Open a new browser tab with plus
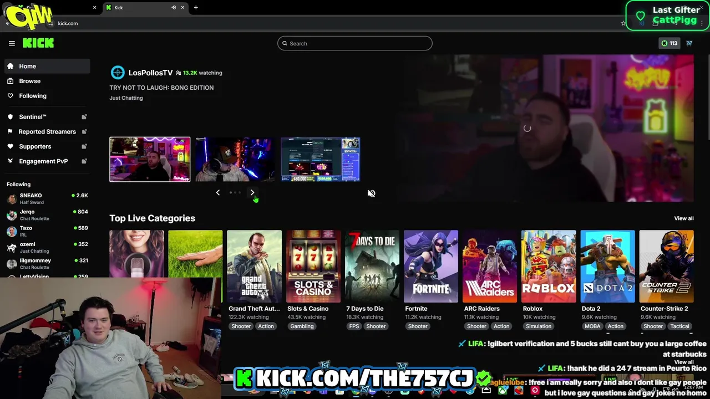 [x=196, y=8]
